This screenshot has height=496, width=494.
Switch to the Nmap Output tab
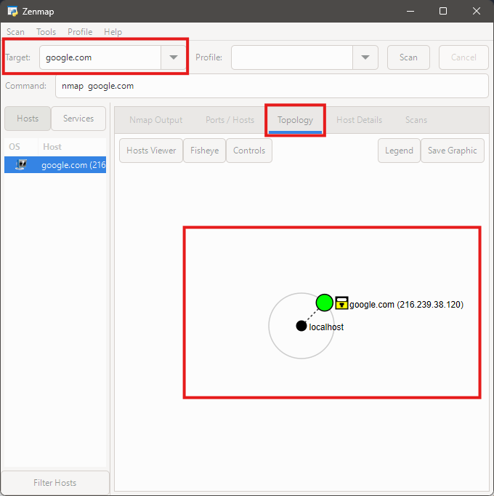pos(155,120)
